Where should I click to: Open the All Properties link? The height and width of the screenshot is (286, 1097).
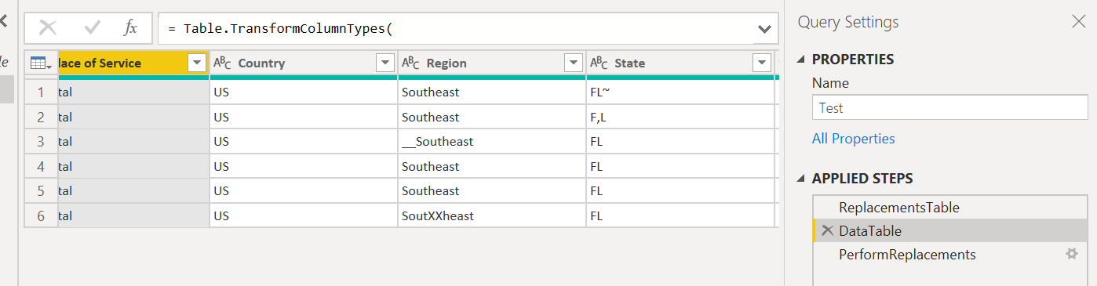coord(853,139)
